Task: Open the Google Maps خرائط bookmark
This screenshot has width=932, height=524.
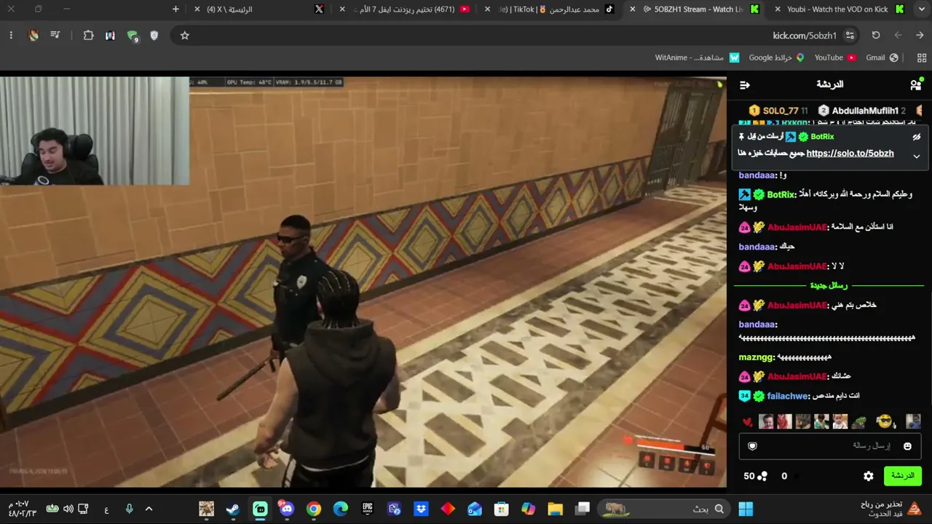Action: [x=776, y=57]
